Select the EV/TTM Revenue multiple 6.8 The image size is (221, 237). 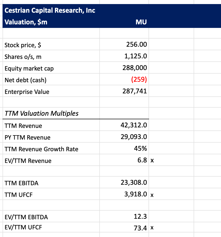coord(141,160)
